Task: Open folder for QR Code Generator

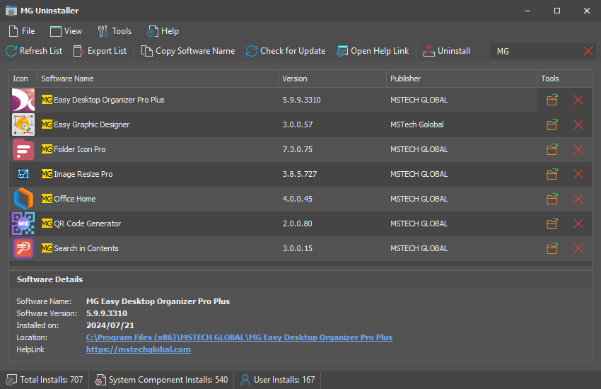Action: (x=552, y=223)
